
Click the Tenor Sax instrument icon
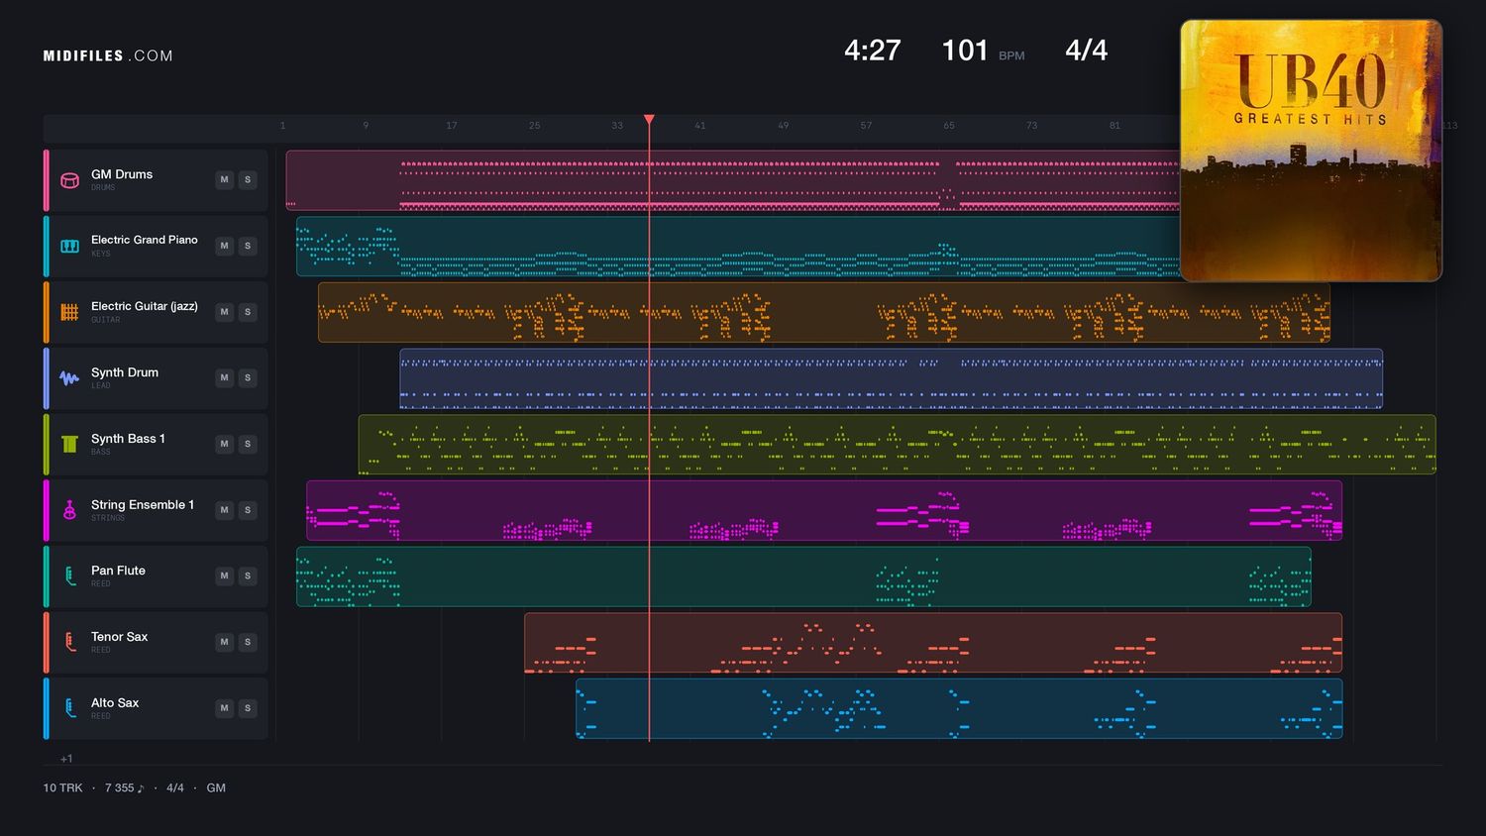[69, 642]
